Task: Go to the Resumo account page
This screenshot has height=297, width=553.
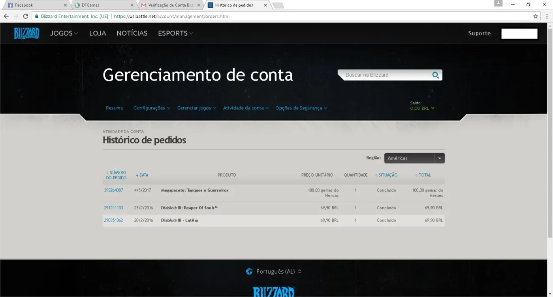Action: pos(115,108)
